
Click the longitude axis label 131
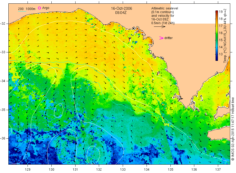point(75,170)
